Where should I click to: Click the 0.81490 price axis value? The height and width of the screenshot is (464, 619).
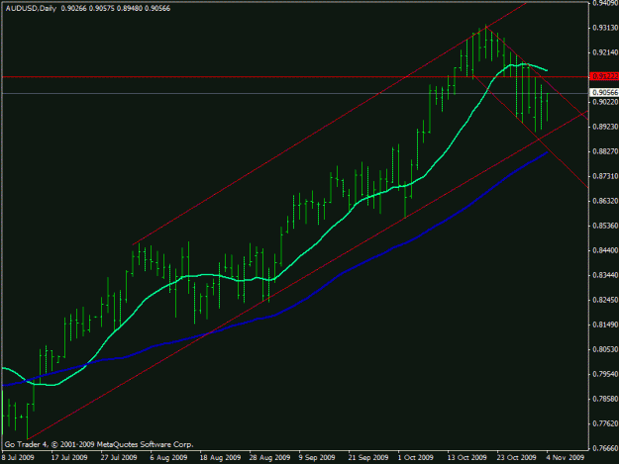coord(605,325)
